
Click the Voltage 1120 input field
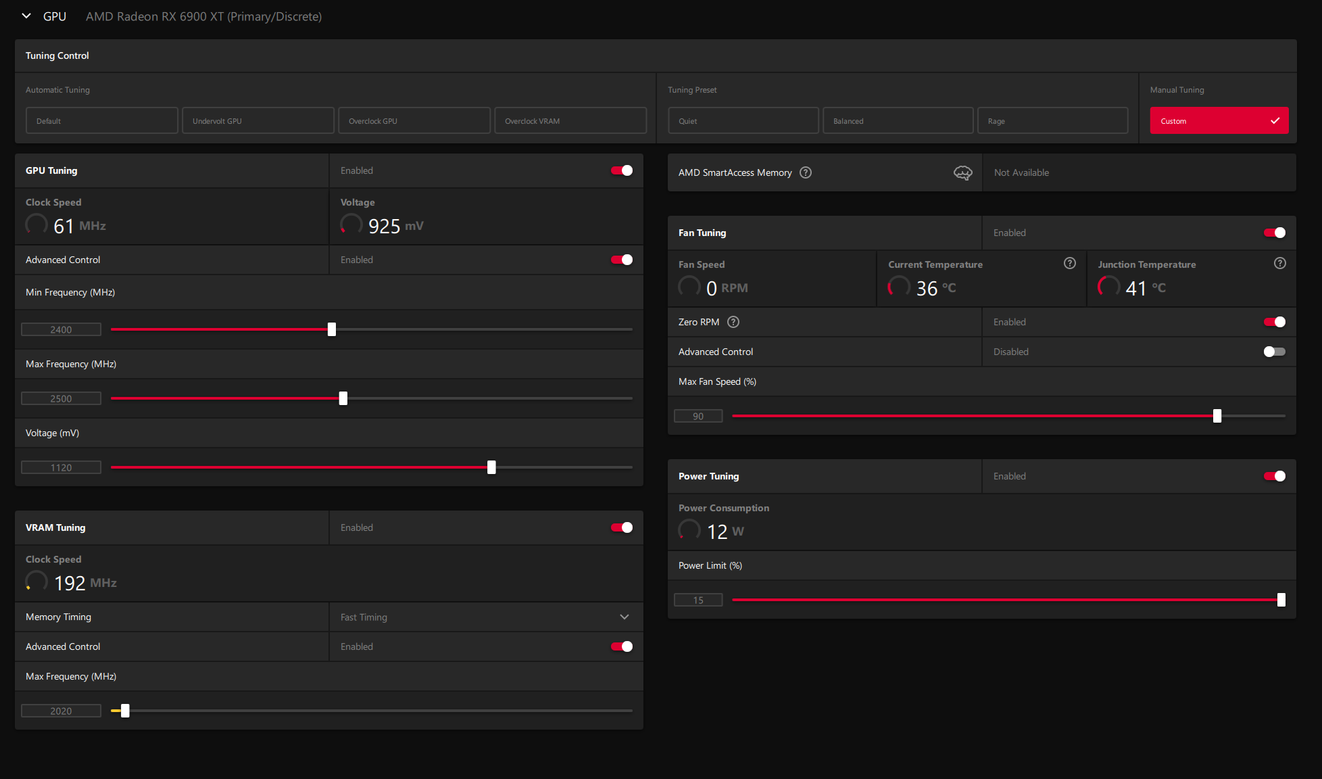[x=61, y=467]
